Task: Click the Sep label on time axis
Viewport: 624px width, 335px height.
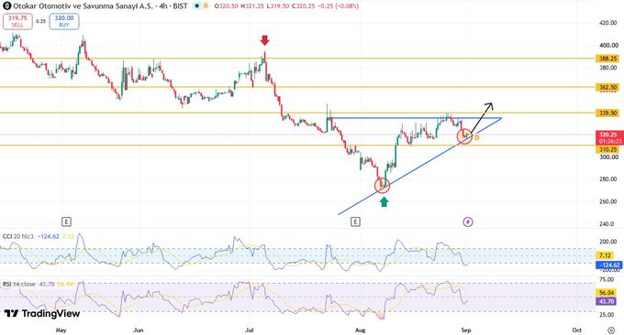Action: point(466,330)
